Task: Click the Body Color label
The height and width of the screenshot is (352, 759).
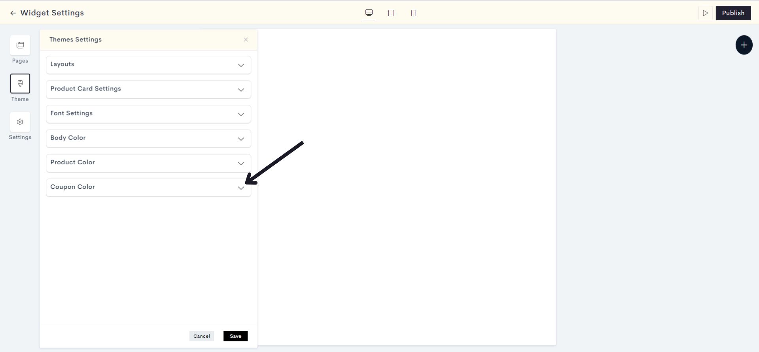Action: coord(68,138)
